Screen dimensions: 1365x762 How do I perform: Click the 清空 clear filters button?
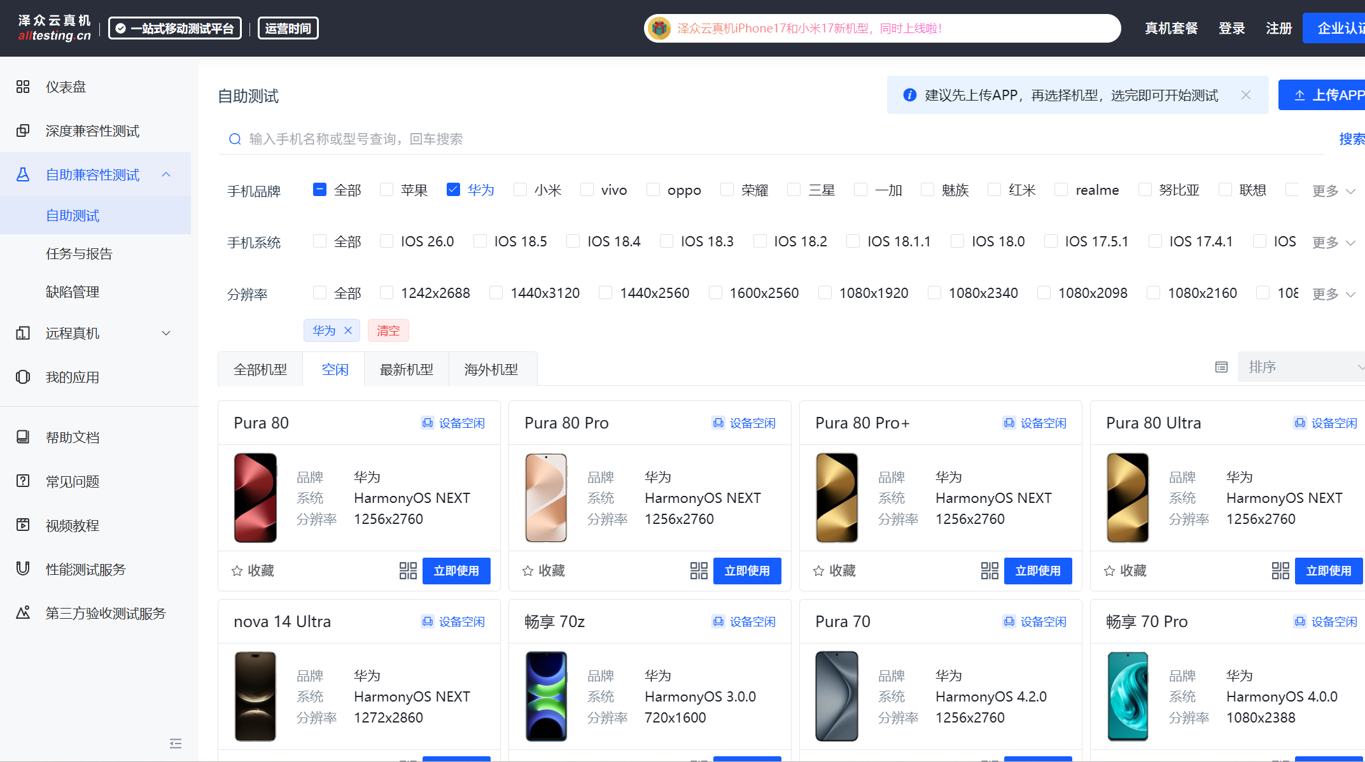click(x=388, y=330)
